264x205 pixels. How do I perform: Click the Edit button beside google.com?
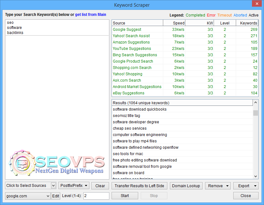click(55, 196)
